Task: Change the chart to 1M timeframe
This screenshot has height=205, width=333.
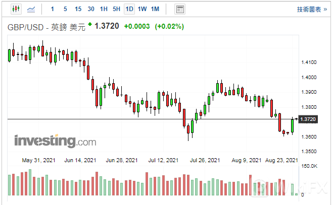Action: pos(155,9)
